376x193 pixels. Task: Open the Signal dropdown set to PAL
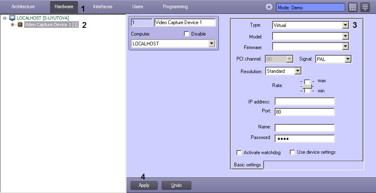tap(348, 59)
